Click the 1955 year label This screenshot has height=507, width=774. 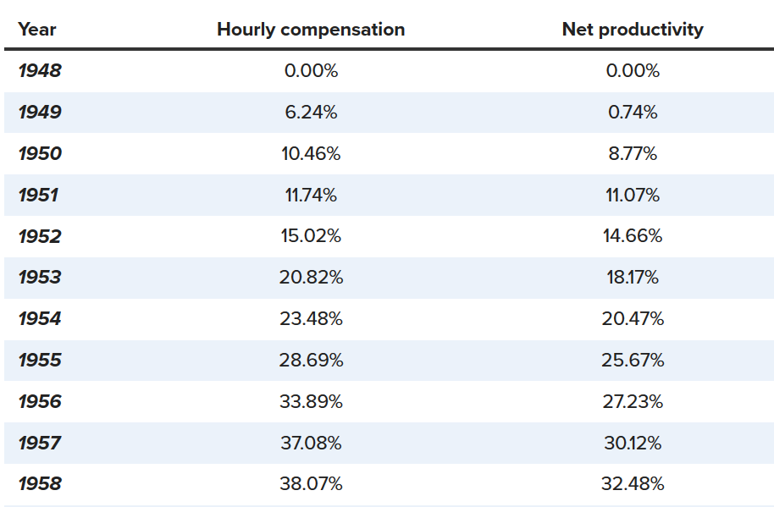[x=40, y=360]
